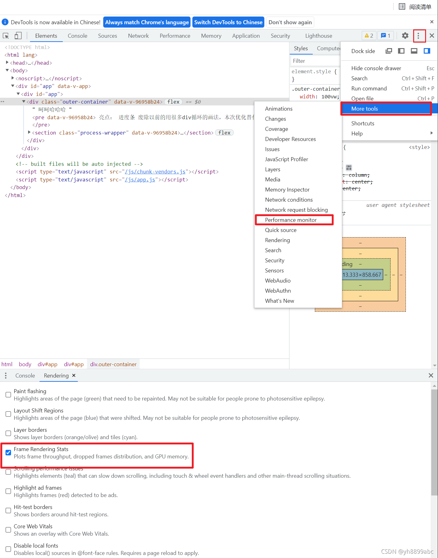Enable Layer borders checkbox

8,433
